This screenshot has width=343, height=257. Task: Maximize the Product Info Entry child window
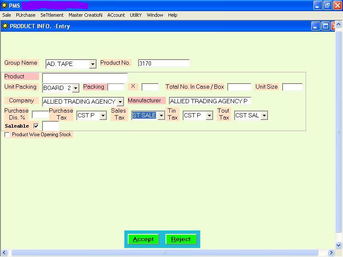pyautogui.click(x=325, y=26)
